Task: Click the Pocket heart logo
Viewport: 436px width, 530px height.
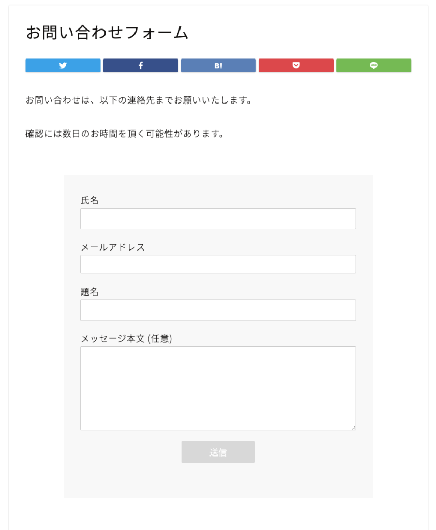Action: 296,65
